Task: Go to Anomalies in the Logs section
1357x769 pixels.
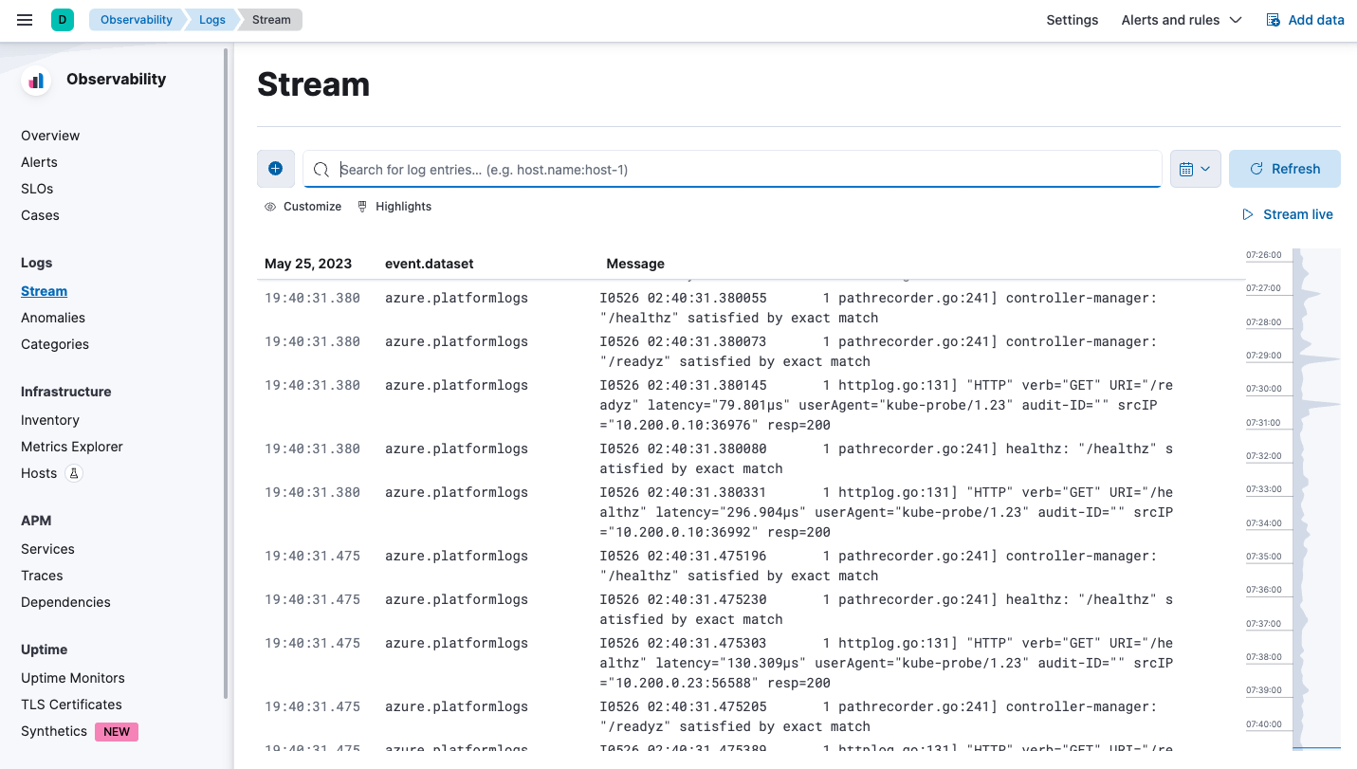Action: [52, 317]
